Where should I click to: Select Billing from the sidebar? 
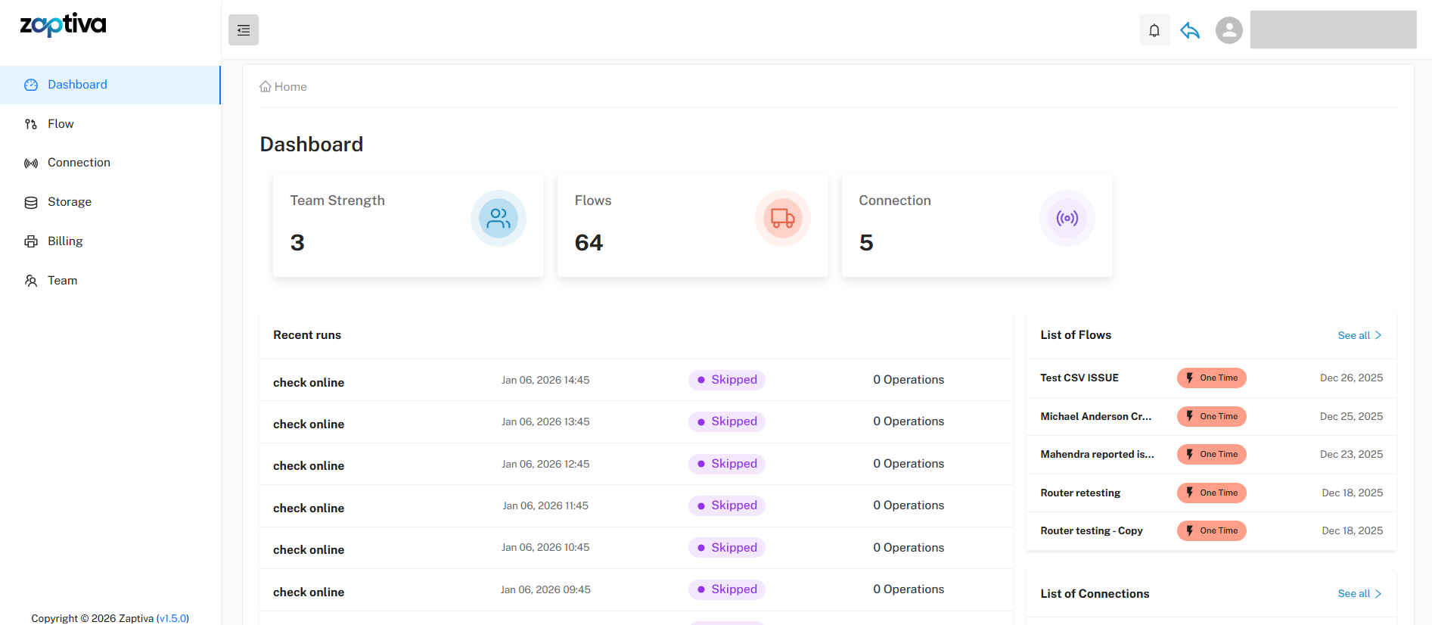tap(65, 241)
